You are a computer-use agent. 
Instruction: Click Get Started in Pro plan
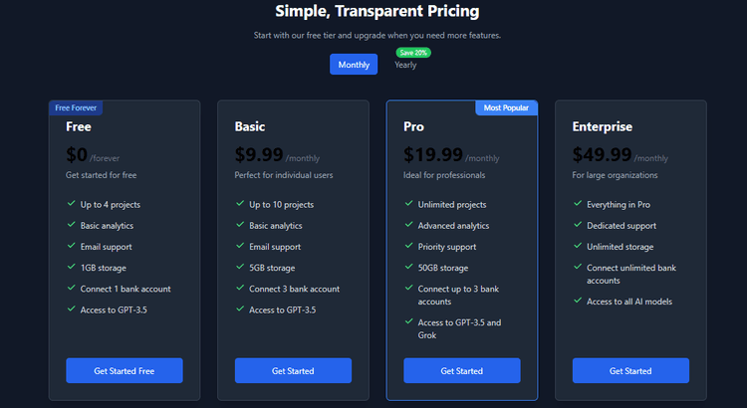point(462,371)
